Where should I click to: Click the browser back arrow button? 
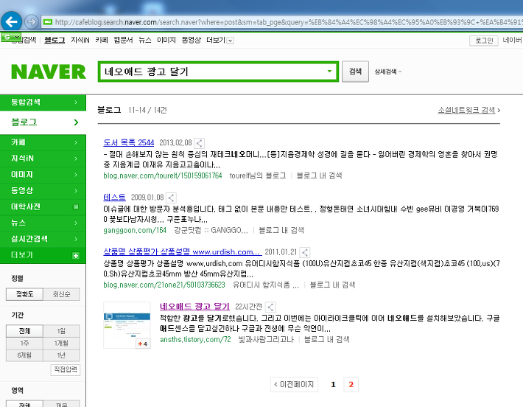coord(11,22)
